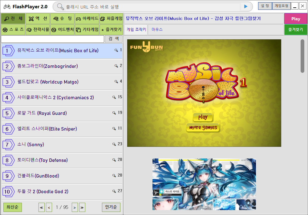Screen dimensions: 308x215
Task: Click rank badge number 8 icon
Action: click(8, 160)
